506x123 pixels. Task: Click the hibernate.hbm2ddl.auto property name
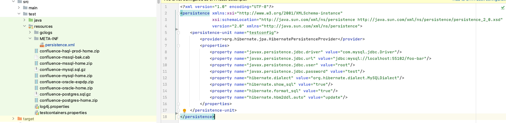[x=276, y=97]
